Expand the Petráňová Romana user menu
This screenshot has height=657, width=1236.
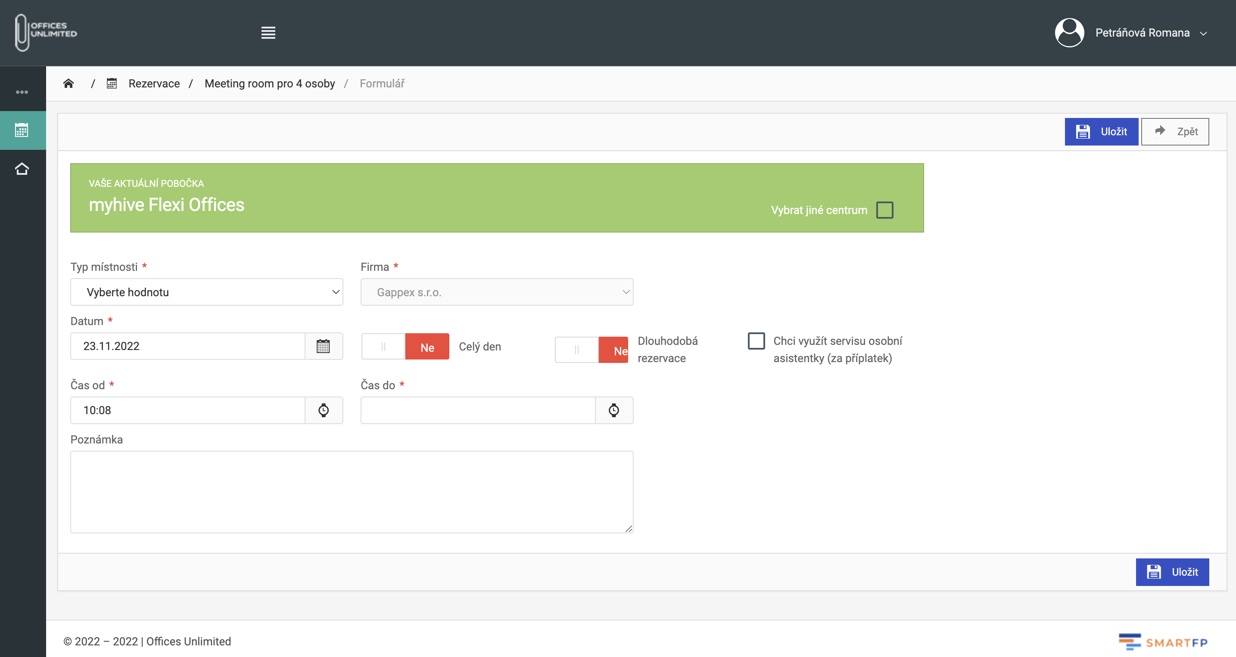tap(1150, 33)
